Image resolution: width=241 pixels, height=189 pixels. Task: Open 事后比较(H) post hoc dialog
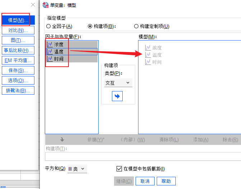point(18,50)
